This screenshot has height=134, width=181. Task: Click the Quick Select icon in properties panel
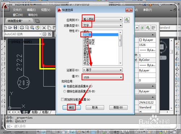pyautogui.click(x=148, y=28)
